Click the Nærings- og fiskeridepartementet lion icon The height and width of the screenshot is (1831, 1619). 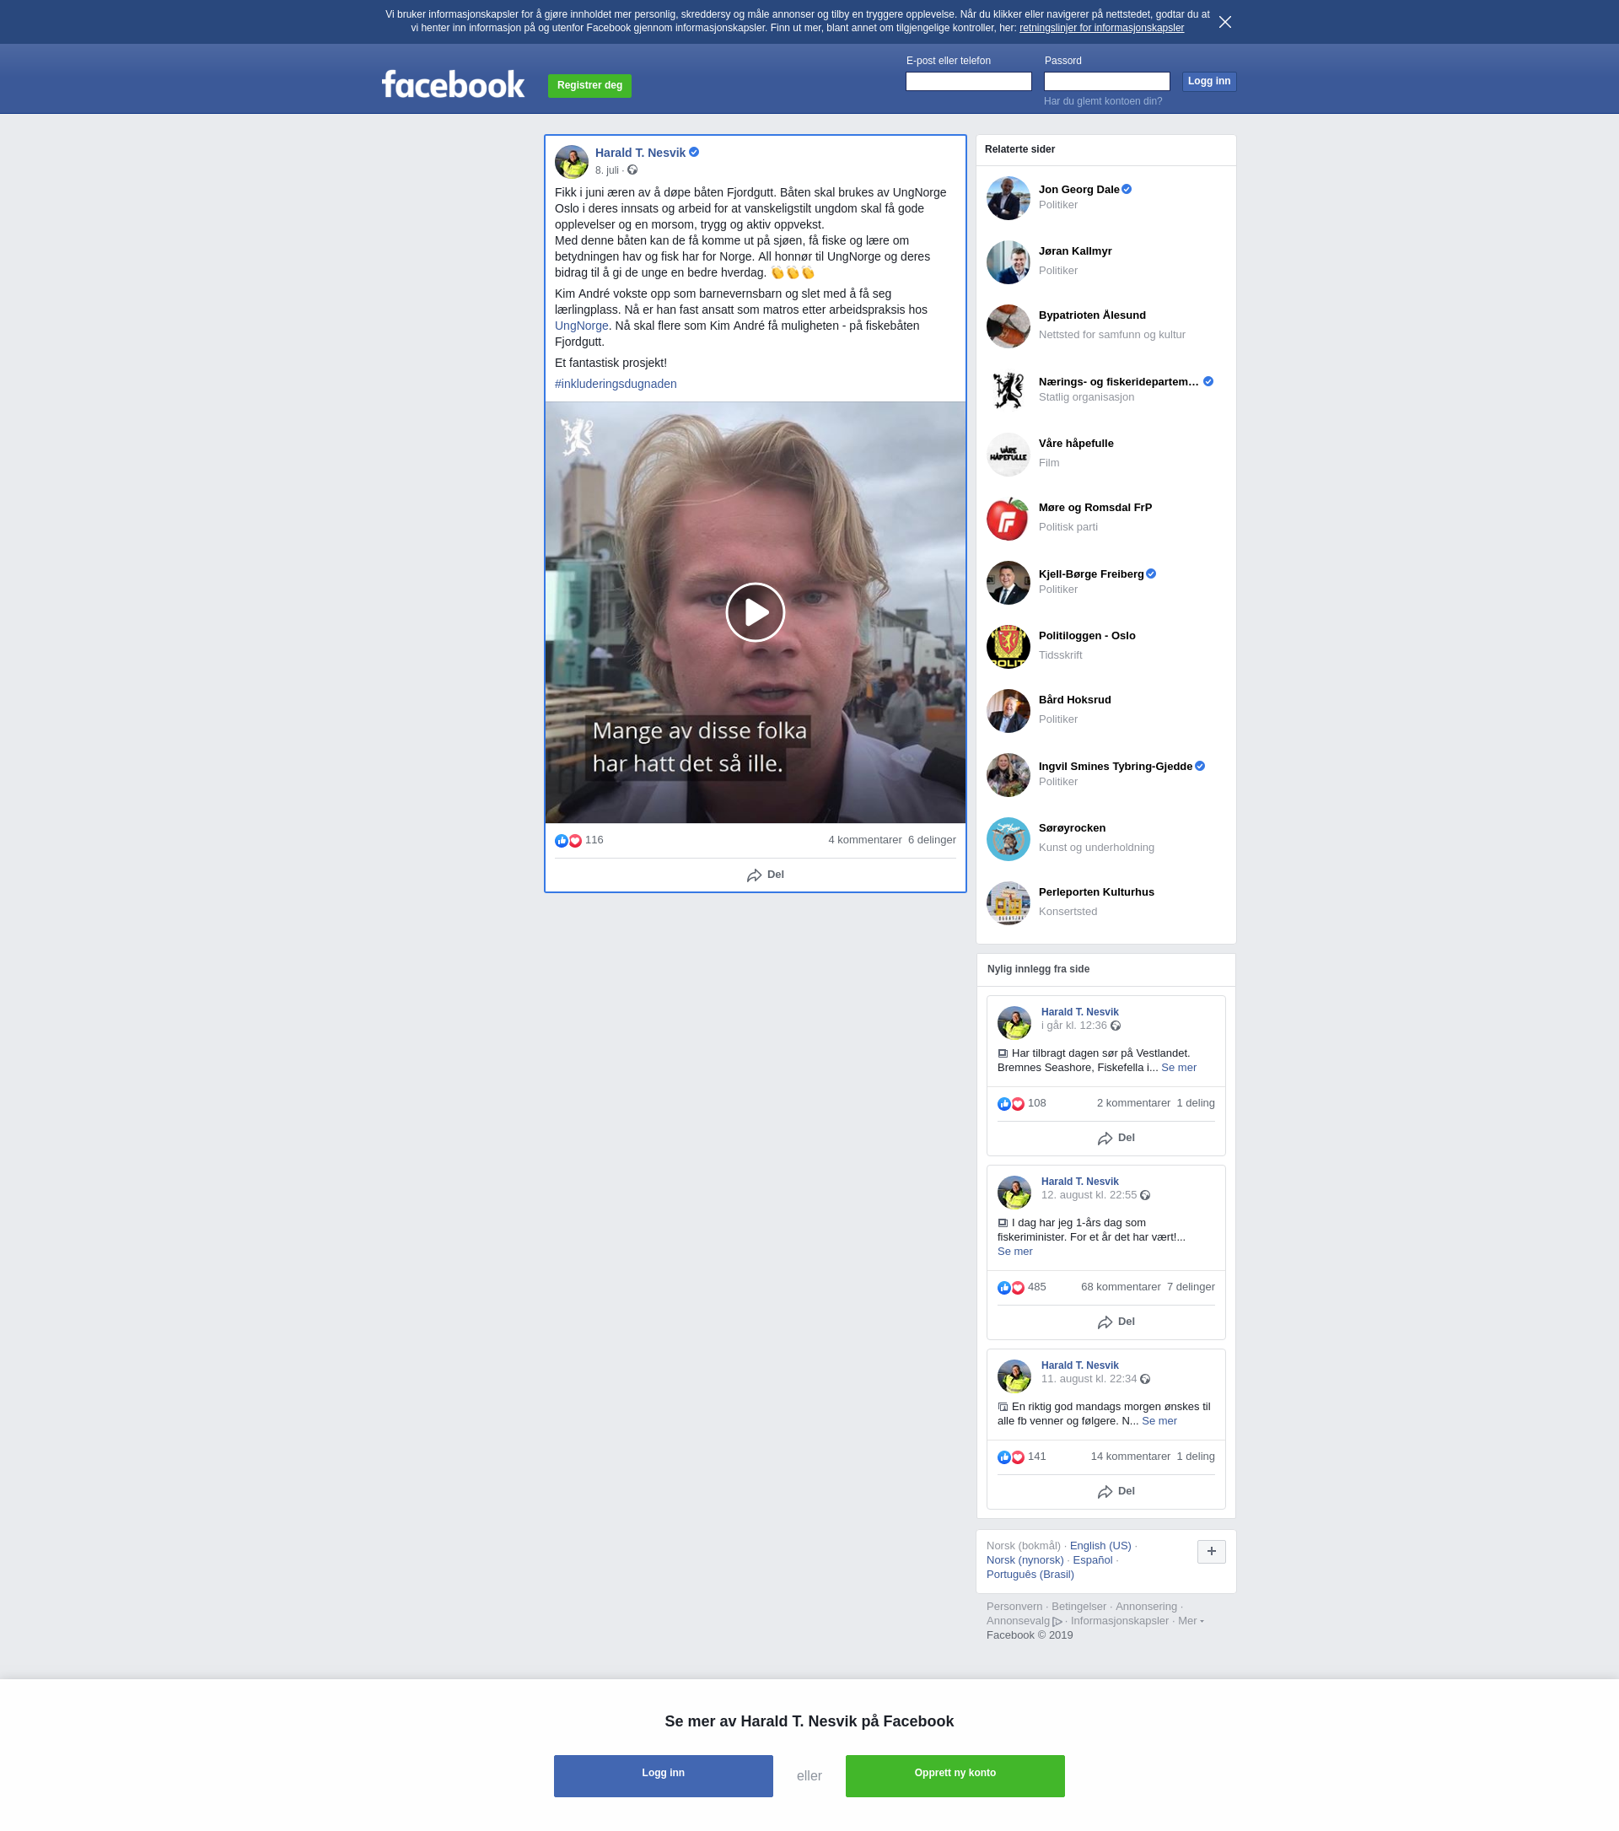pyautogui.click(x=1008, y=390)
